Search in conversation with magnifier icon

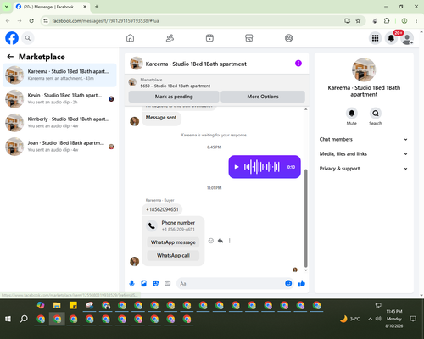click(x=376, y=114)
